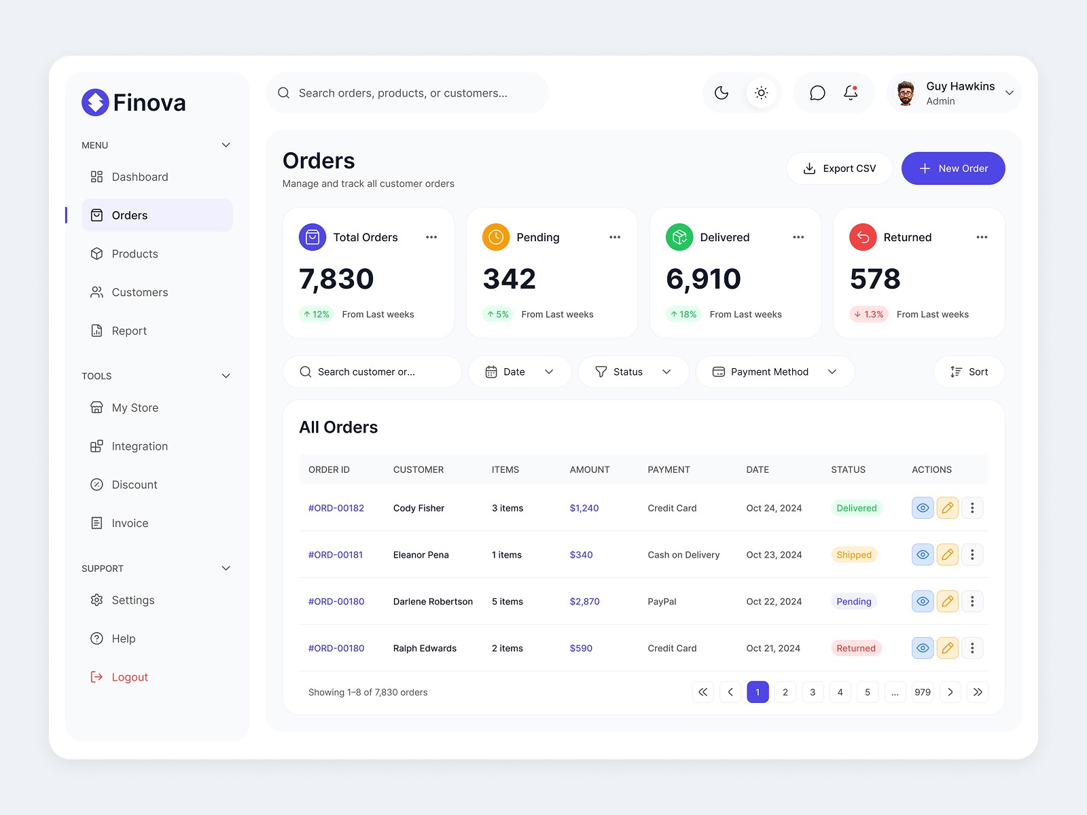Open Delivered card options menu
The width and height of the screenshot is (1087, 815).
(x=798, y=237)
